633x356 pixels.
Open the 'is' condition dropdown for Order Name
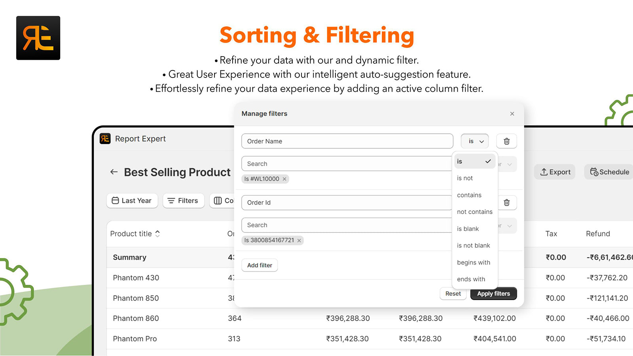[474, 141]
